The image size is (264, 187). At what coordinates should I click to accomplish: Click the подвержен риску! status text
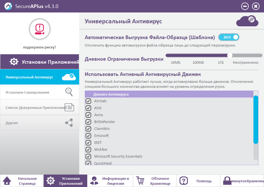point(39,47)
